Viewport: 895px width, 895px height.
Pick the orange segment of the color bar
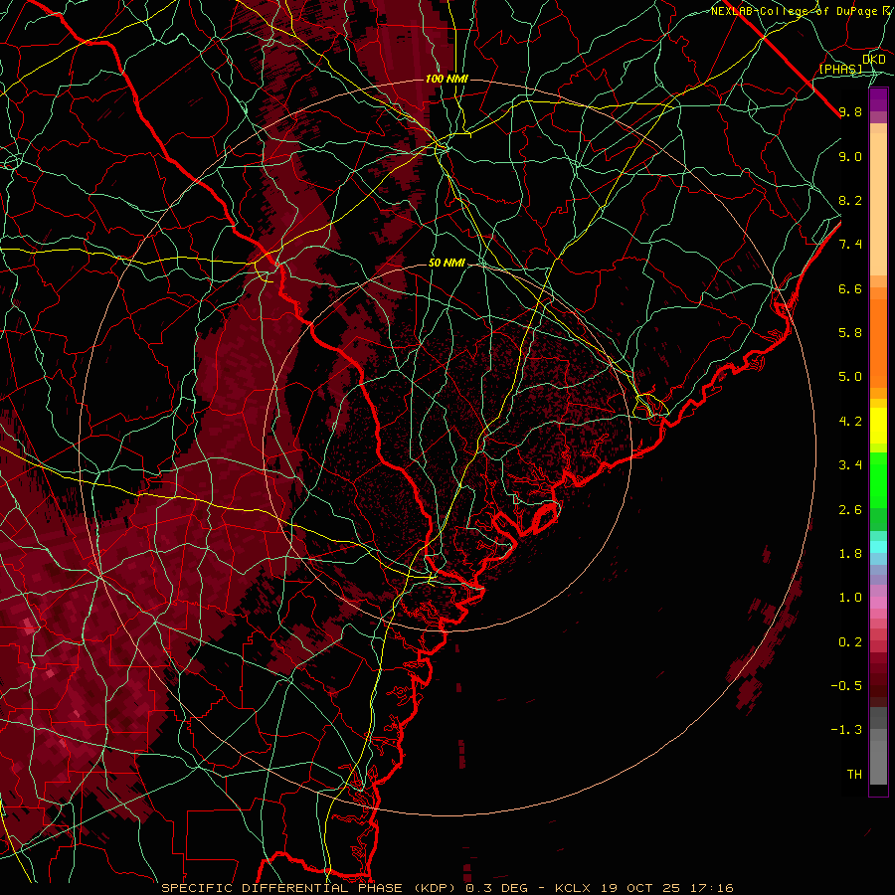[x=878, y=342]
